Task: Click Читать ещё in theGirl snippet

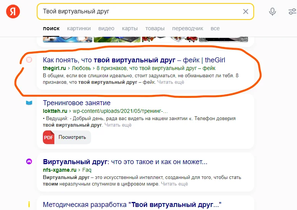Action: click(171, 82)
